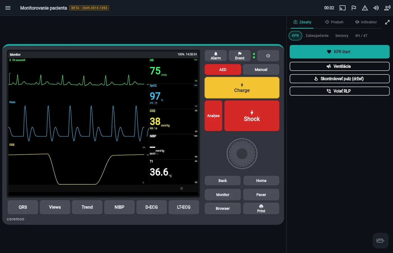Viewport: 393px width, 253px height.
Task: Open the syringe medication floating button
Action: [380, 240]
